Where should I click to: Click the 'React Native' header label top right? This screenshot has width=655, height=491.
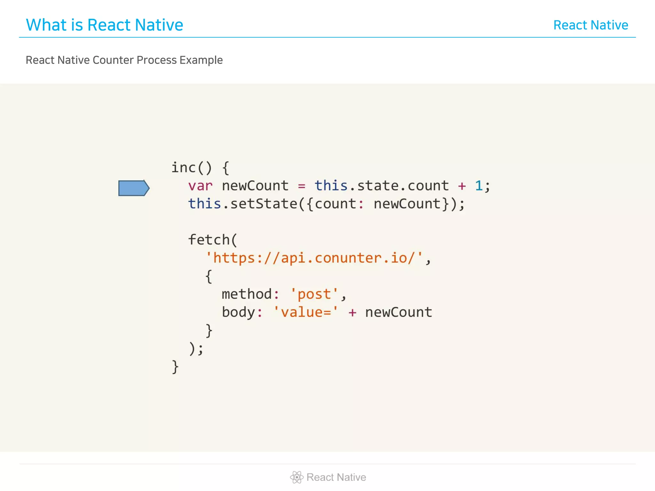click(x=591, y=25)
